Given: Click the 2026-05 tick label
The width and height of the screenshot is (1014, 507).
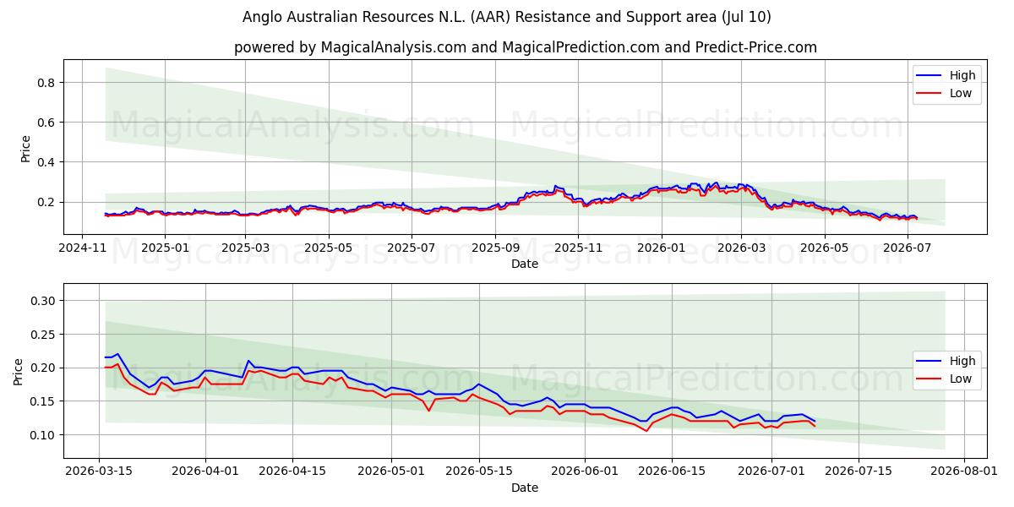Looking at the screenshot, I should [824, 248].
